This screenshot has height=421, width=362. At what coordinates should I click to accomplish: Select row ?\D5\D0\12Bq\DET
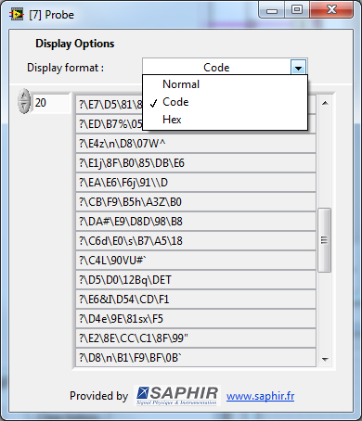pyautogui.click(x=196, y=280)
